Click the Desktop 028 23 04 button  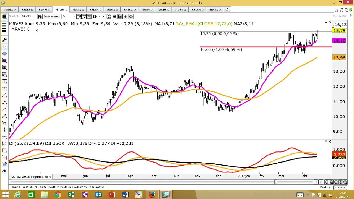(x=340, y=187)
